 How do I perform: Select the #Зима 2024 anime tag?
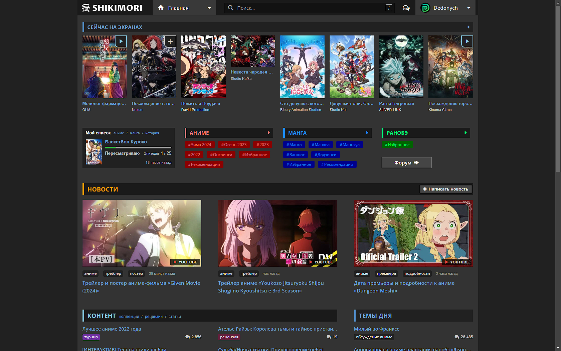(200, 145)
